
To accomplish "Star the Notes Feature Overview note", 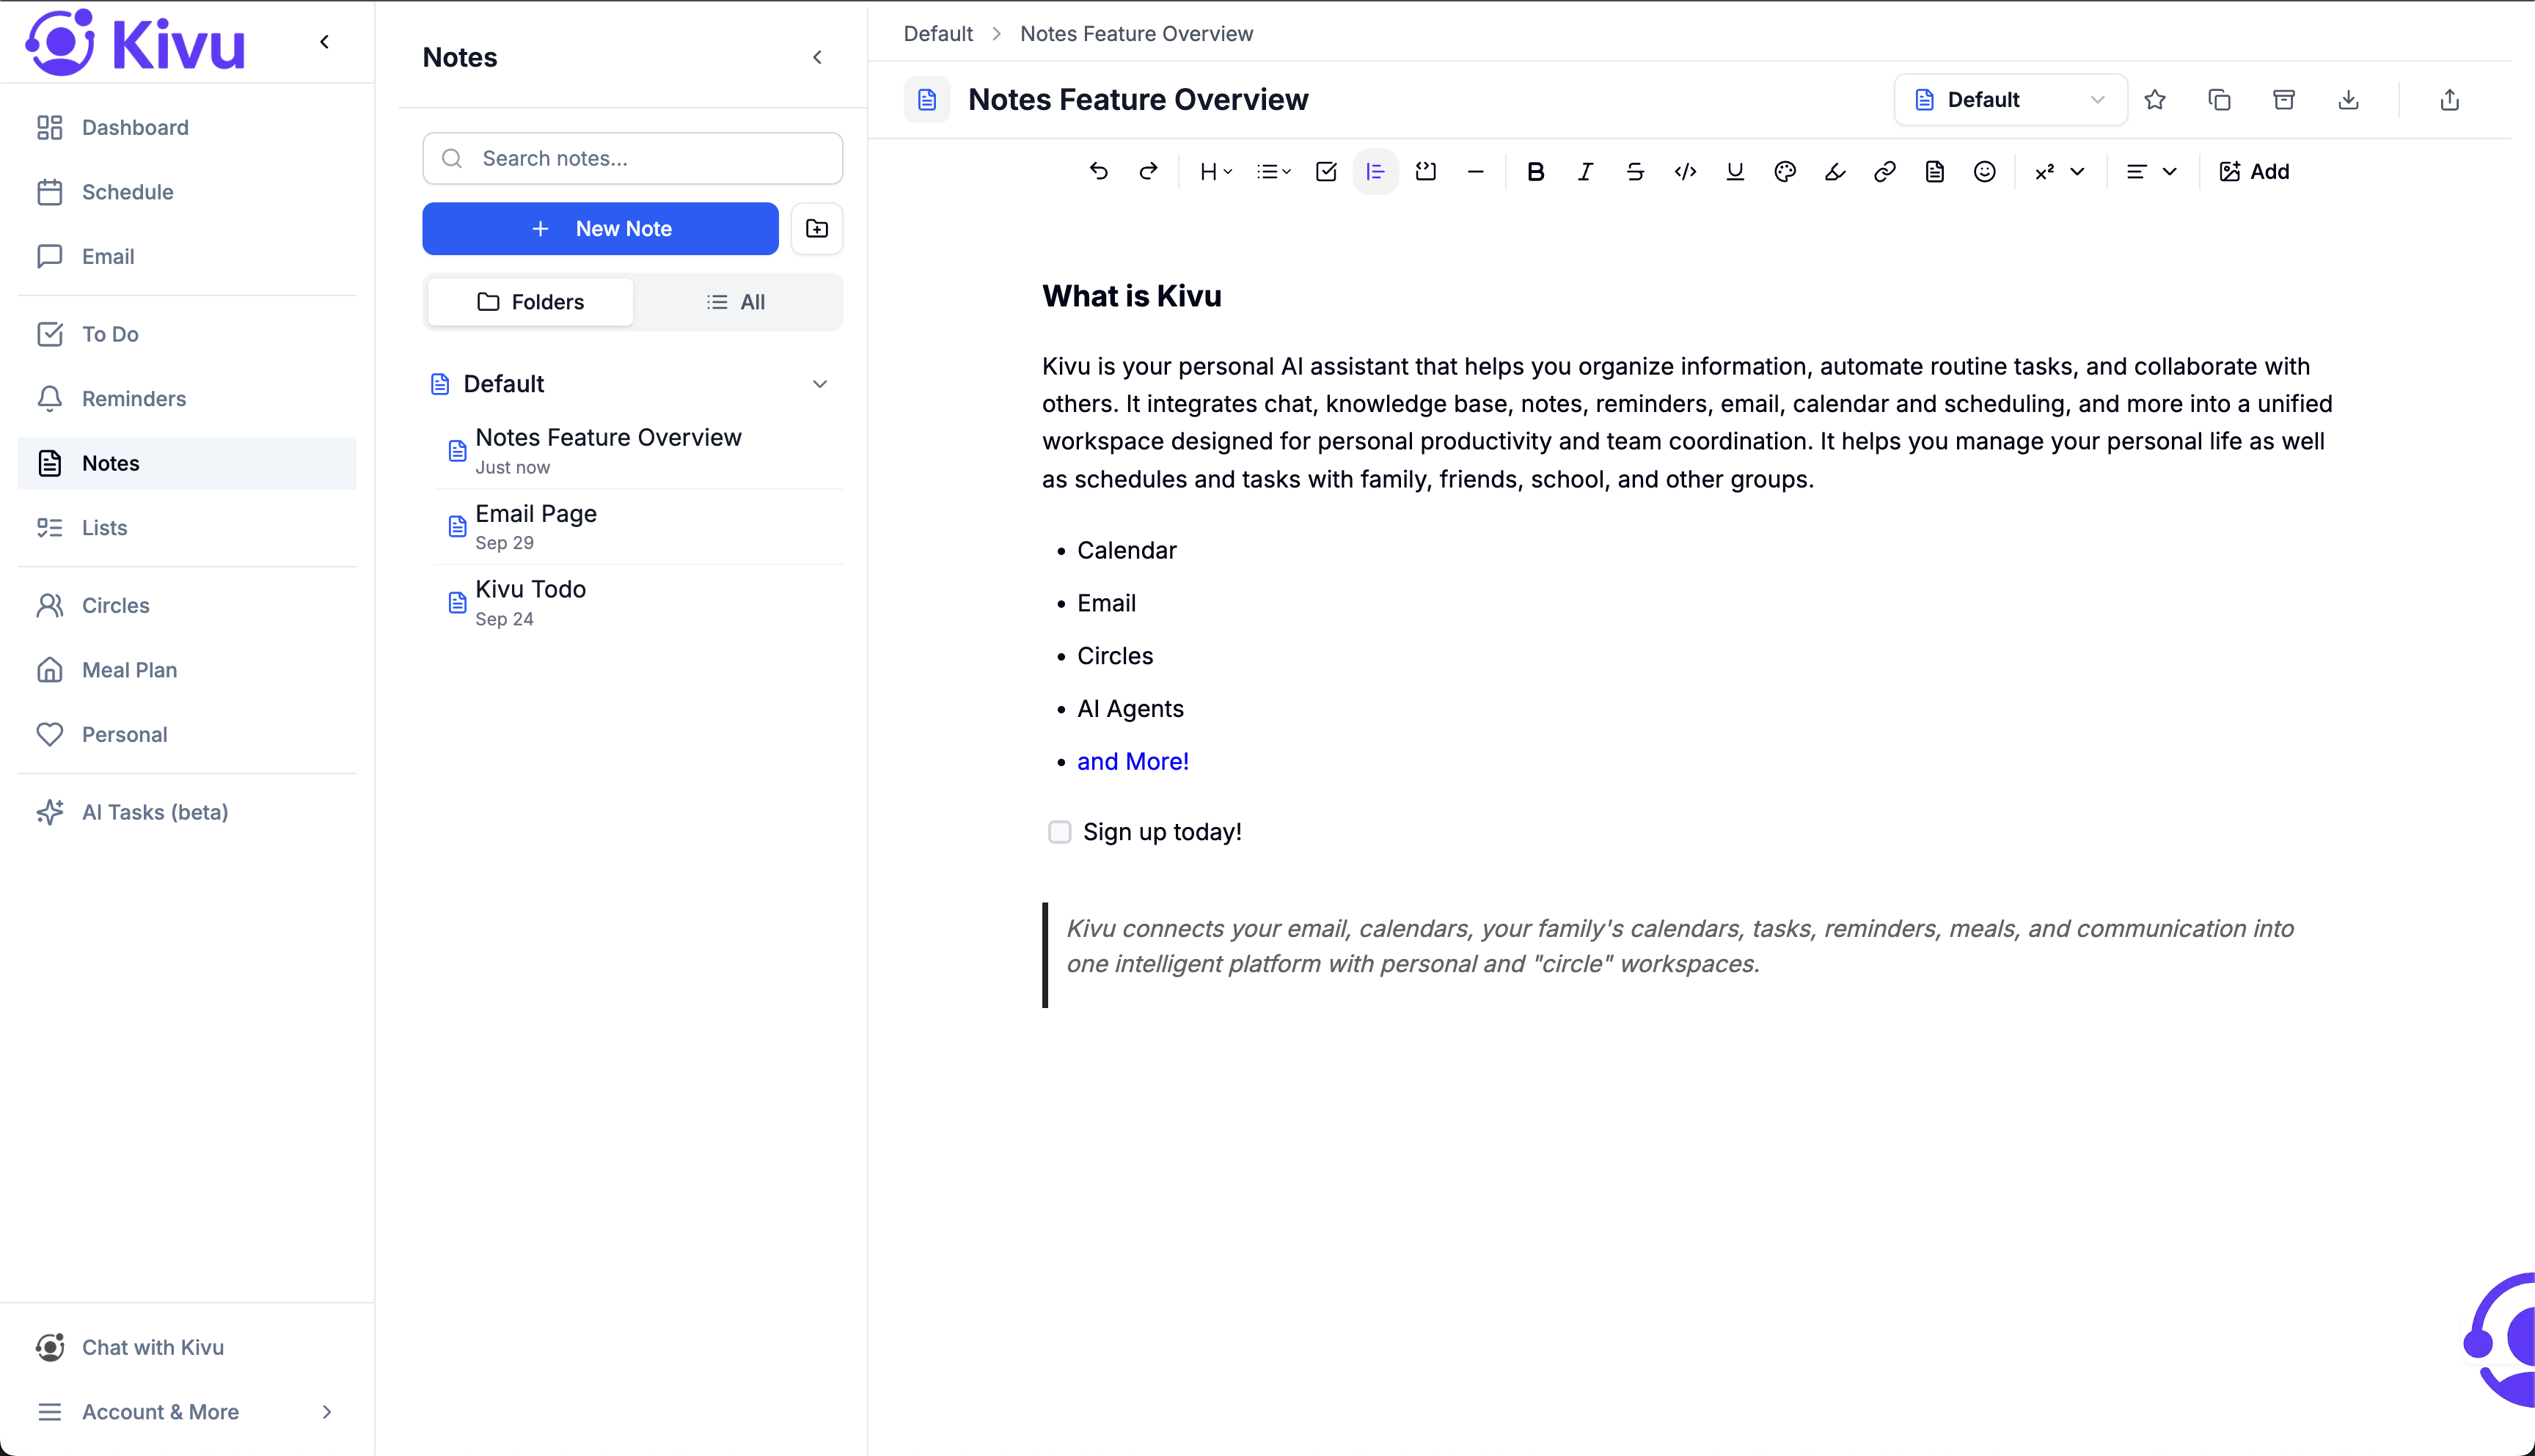I will (2156, 99).
